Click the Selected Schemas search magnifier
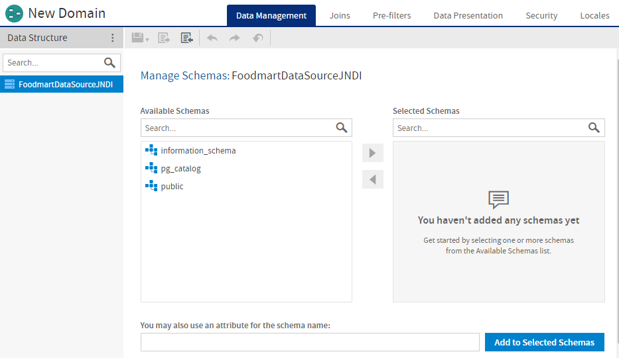 coord(594,128)
